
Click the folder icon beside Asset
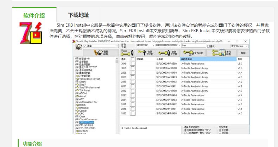pyautogui.click(x=77, y=96)
